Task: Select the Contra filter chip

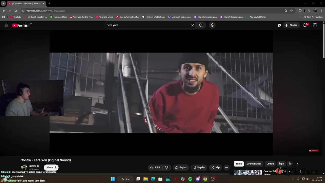Action: click(270, 164)
